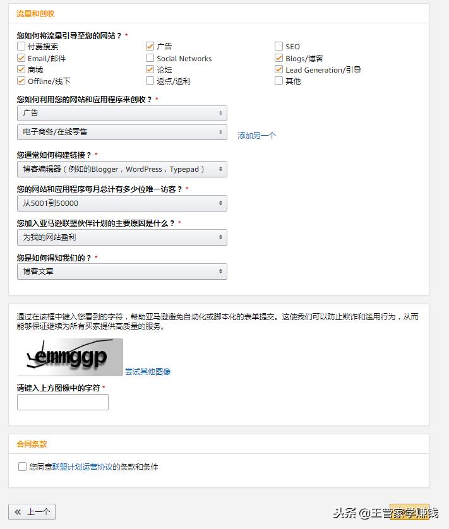Toggle the 论坛 checkbox
Viewport: 449px width, 529px height.
point(150,69)
